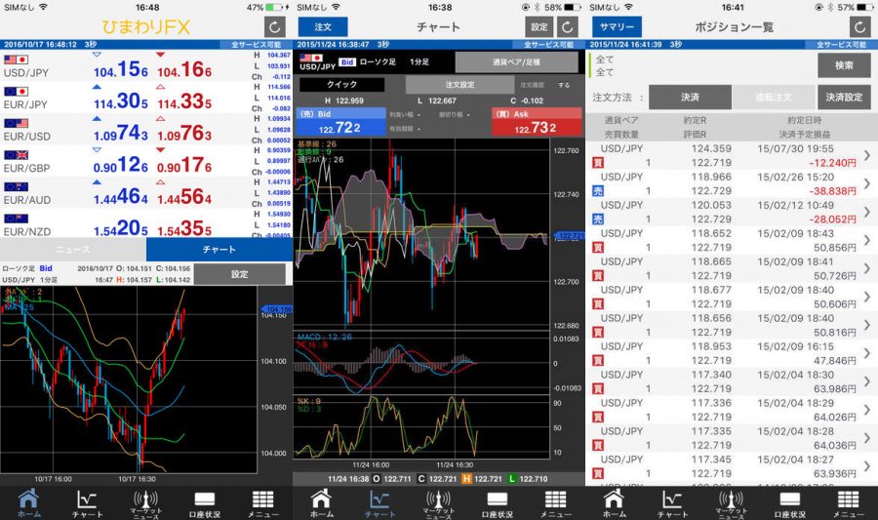Open ホーム icon in ひまわりFX home screen navbar
Screen dimensions: 878x520
click(x=28, y=503)
